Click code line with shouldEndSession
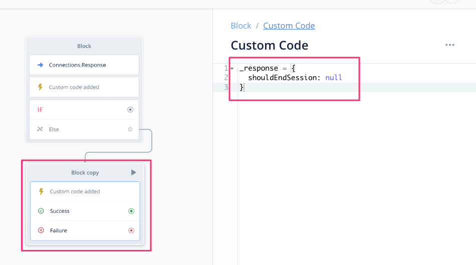Image resolution: width=476 pixels, height=265 pixels. coord(295,78)
